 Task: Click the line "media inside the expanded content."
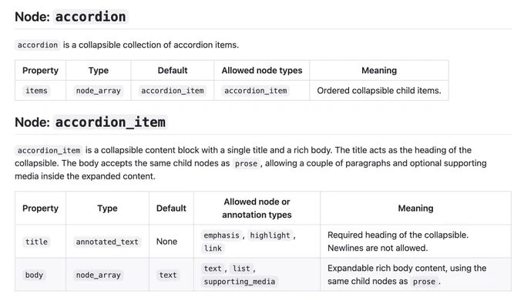(x=85, y=176)
